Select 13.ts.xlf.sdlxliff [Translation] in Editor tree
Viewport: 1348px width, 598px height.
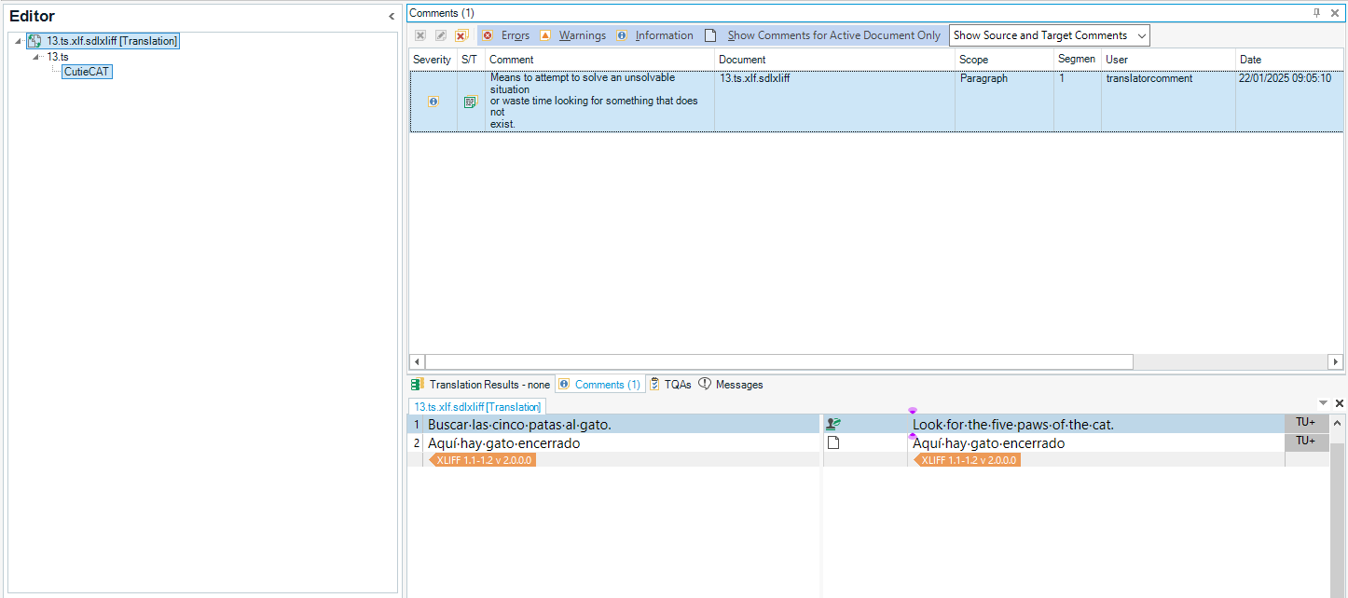click(112, 41)
